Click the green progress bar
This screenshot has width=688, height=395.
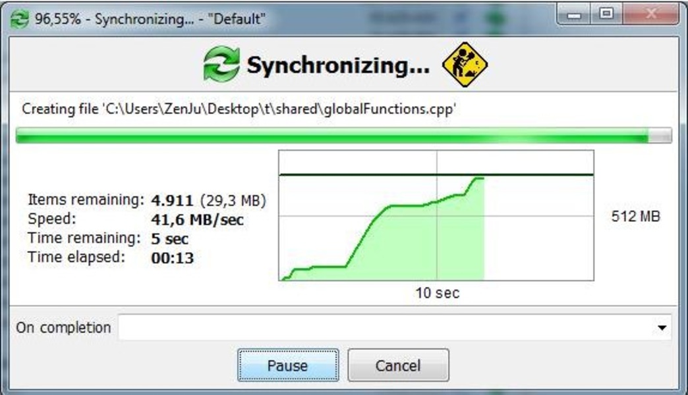343,136
